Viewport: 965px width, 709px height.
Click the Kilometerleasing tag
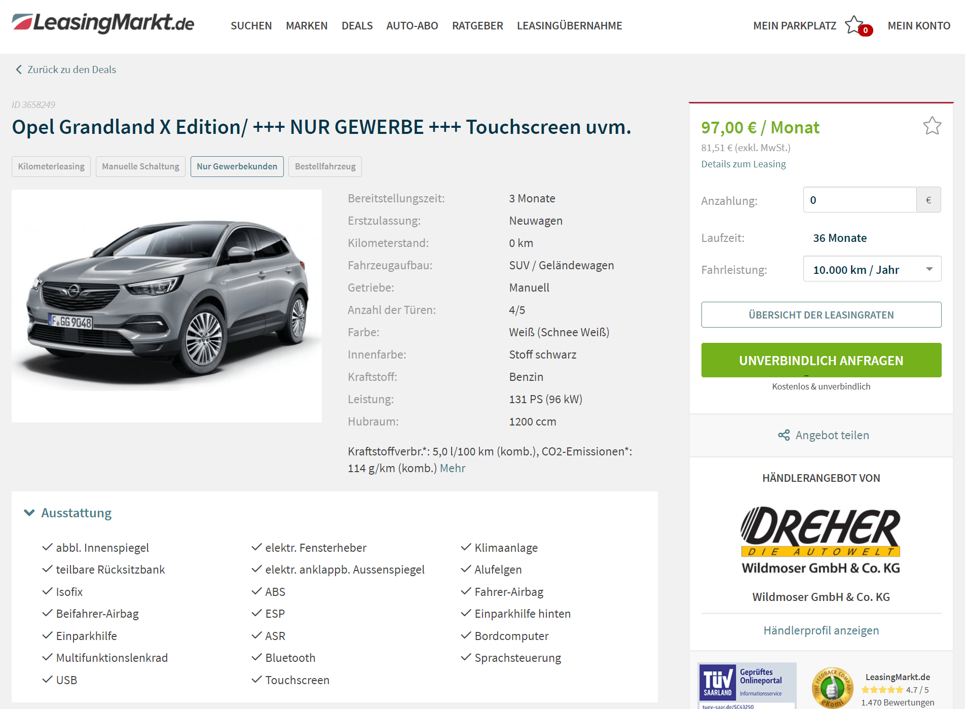pyautogui.click(x=51, y=166)
